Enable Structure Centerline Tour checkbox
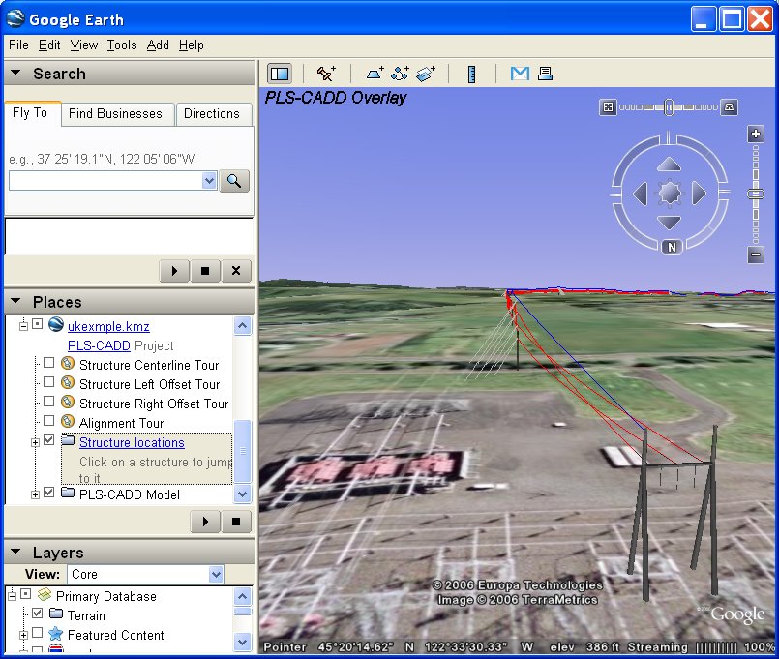The width and height of the screenshot is (779, 659). point(48,363)
